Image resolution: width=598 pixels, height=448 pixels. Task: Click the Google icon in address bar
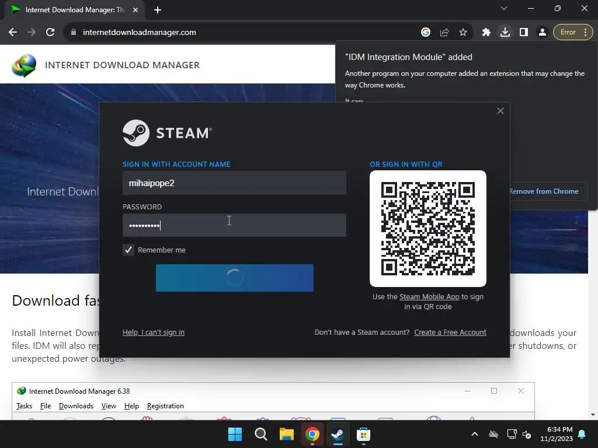(x=426, y=33)
